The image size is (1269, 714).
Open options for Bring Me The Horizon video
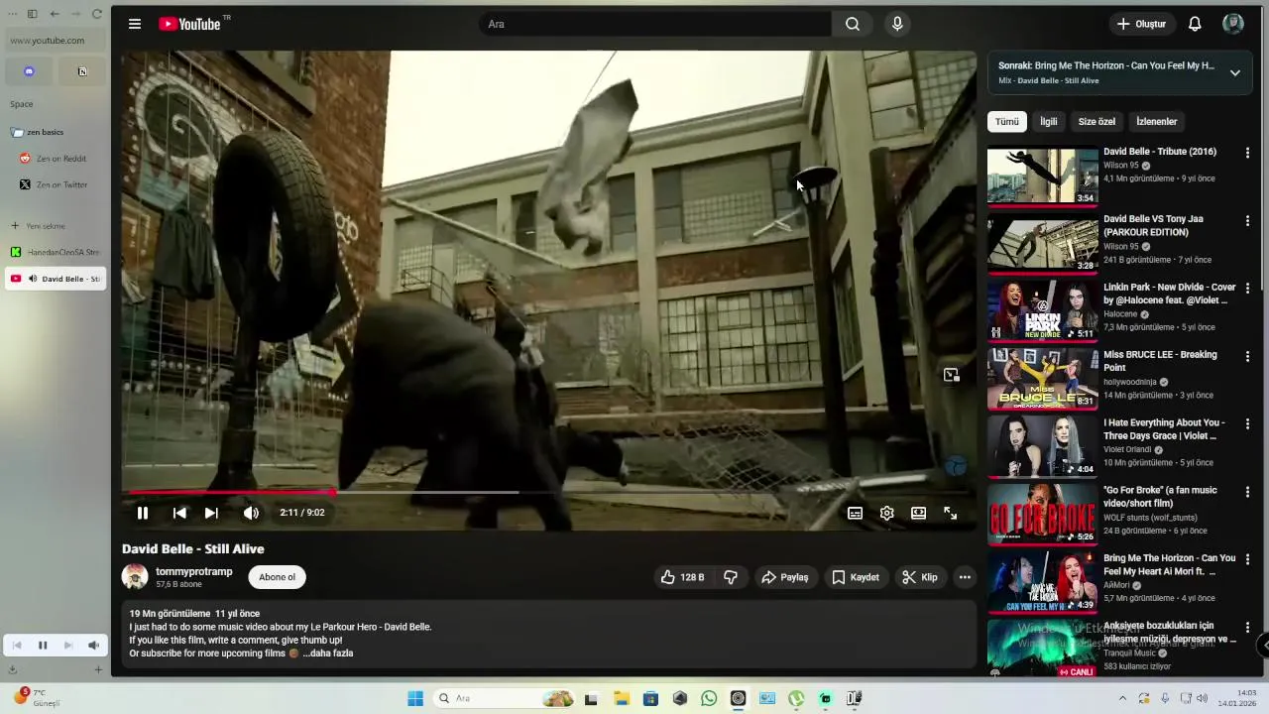[x=1247, y=559]
